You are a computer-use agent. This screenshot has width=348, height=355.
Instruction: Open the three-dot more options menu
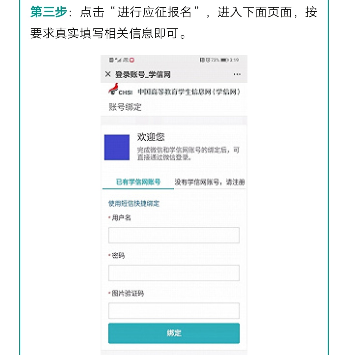237,74
